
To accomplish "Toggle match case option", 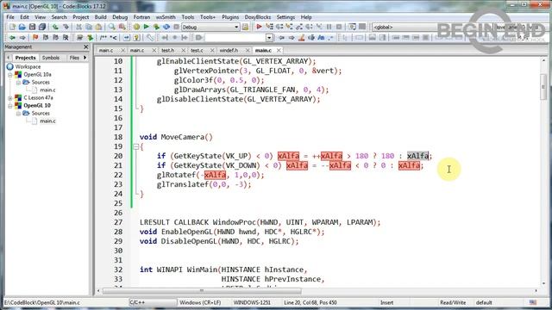I will click(x=321, y=37).
